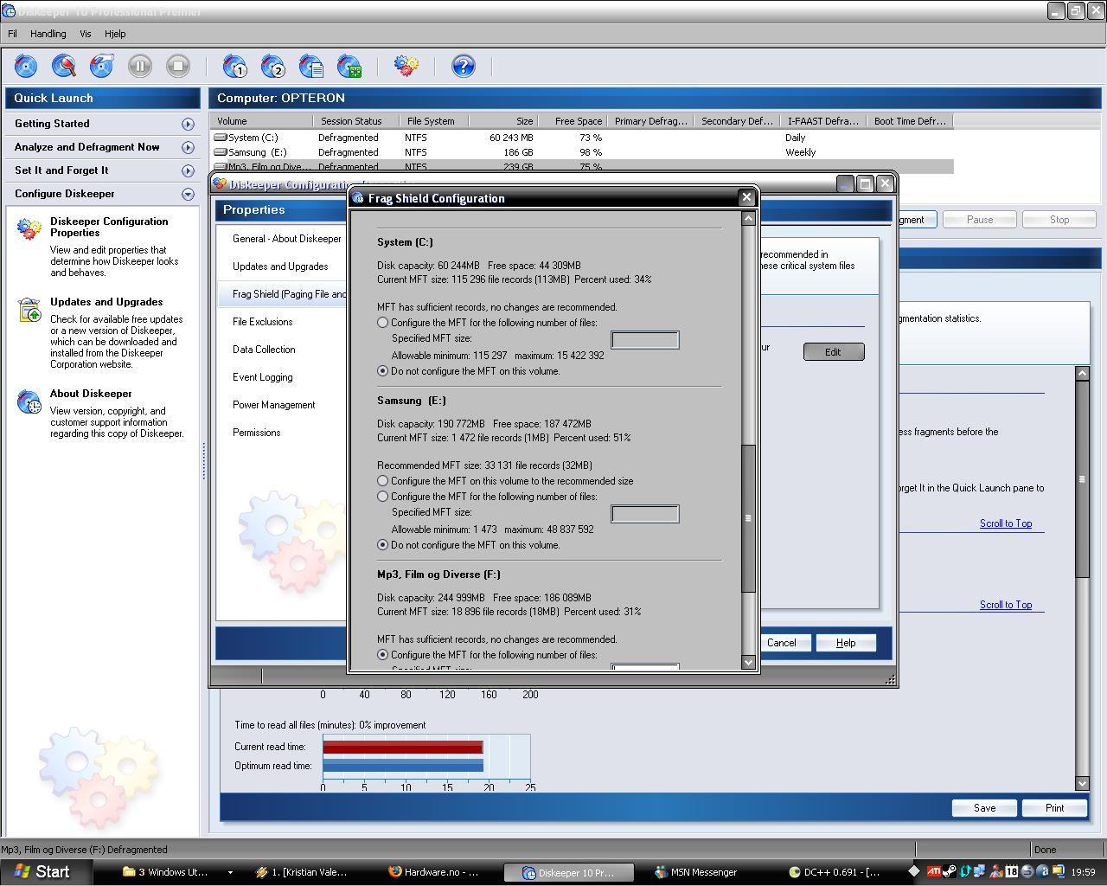1107x886 pixels.
Task: Click the Save button
Action: (984, 808)
